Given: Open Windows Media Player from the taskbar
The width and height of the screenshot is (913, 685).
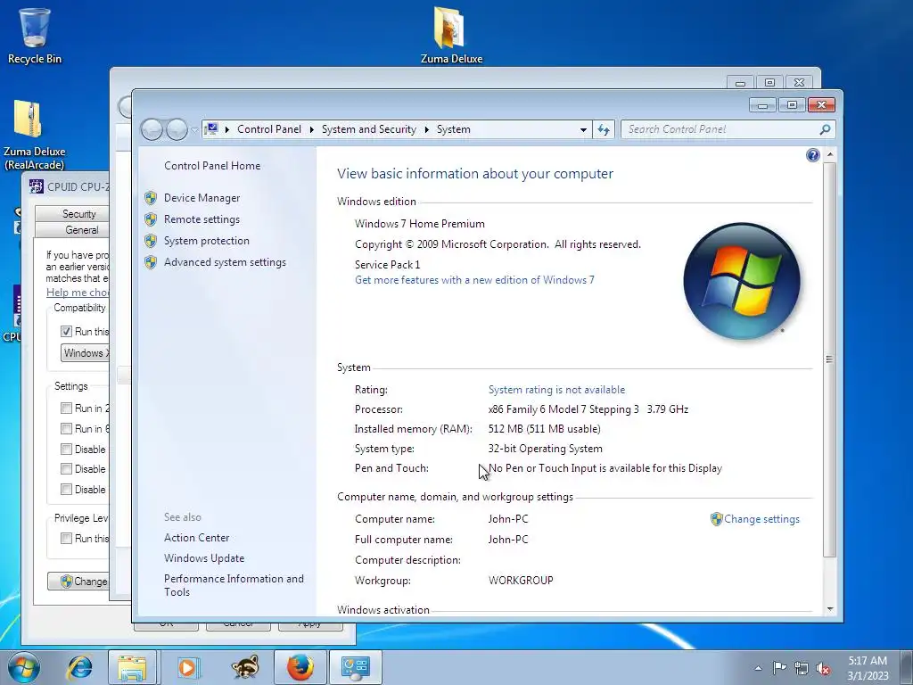Looking at the screenshot, I should [187, 667].
